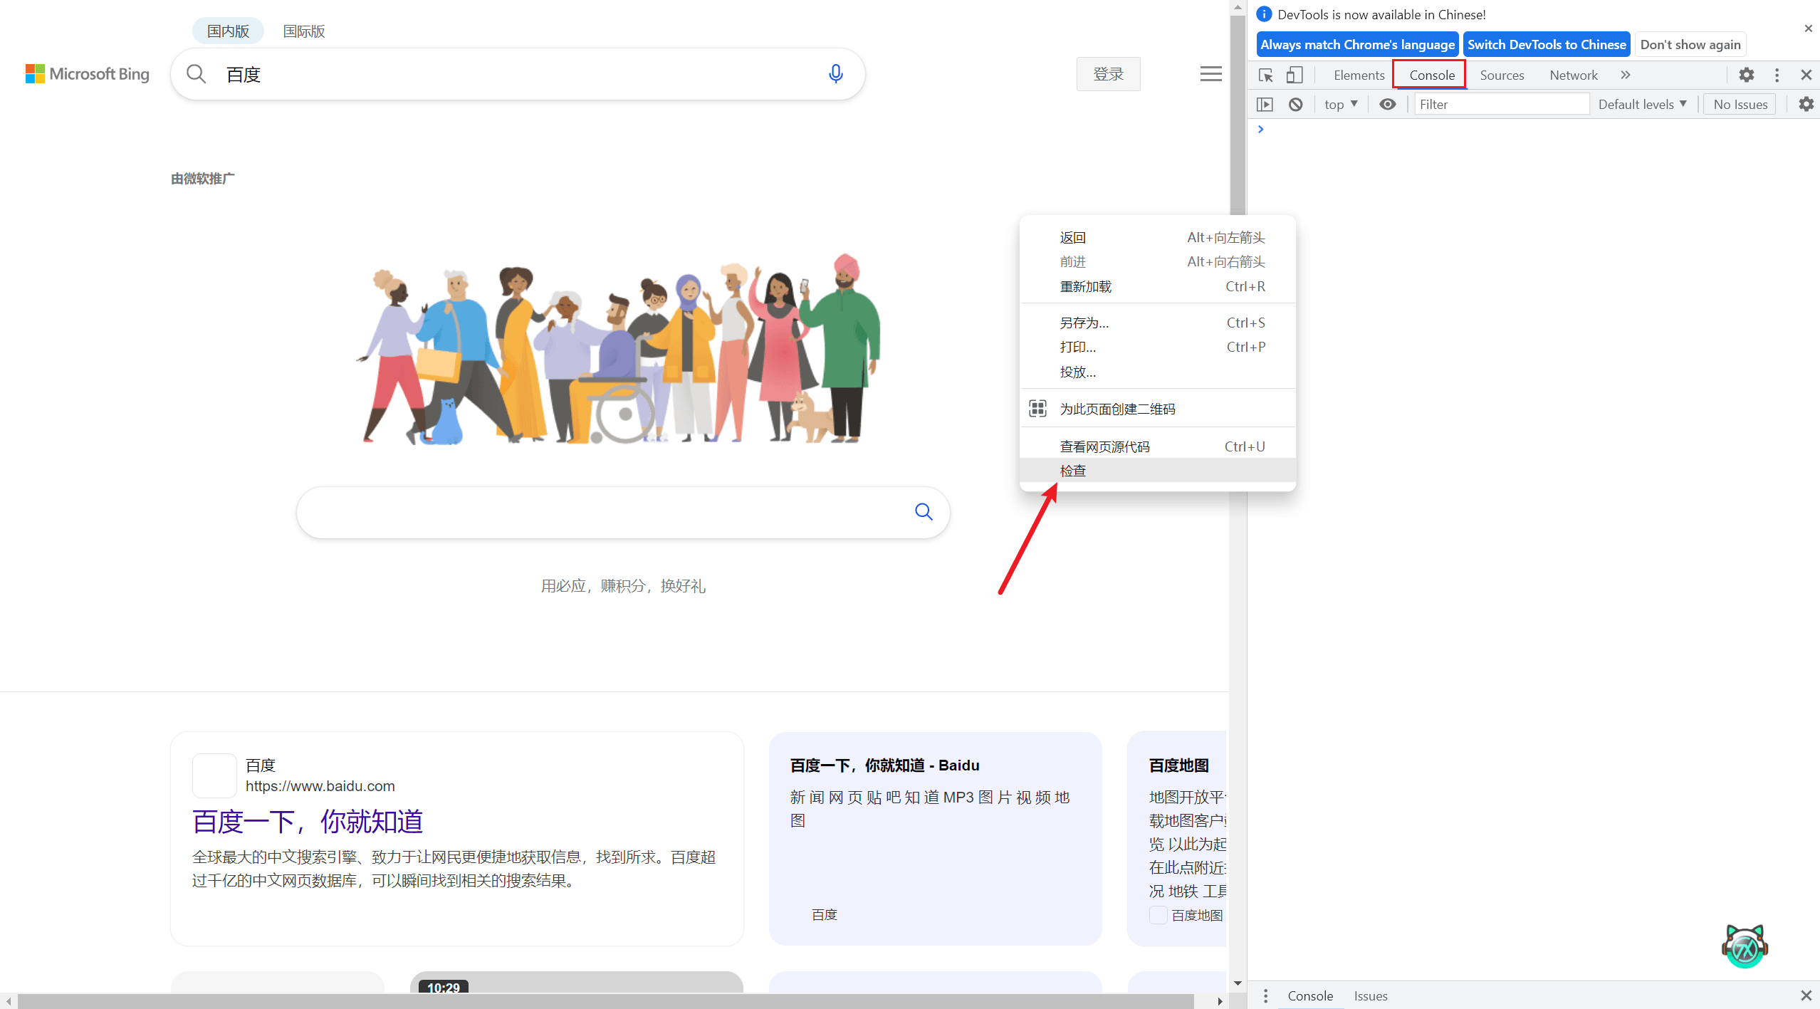
Task: Toggle the live expression eye icon
Action: pos(1387,104)
